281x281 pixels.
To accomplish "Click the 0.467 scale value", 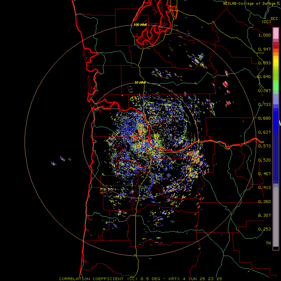I will (x=264, y=174).
